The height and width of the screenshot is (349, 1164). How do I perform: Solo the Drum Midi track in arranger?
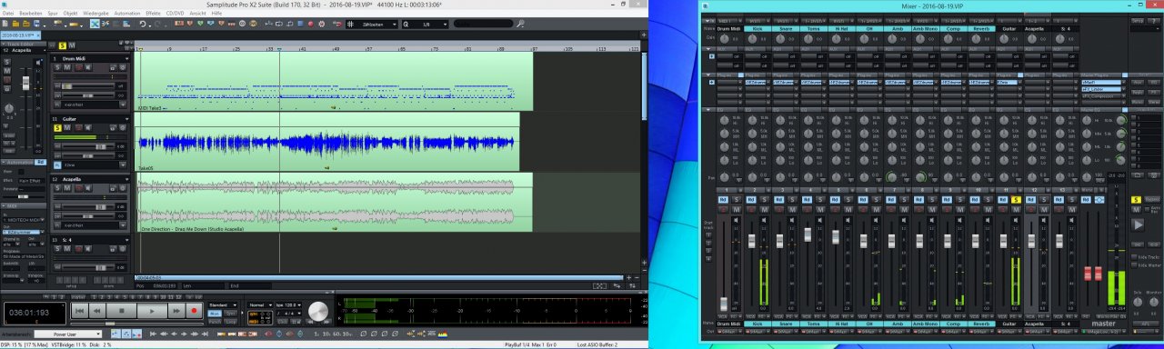tap(57, 67)
